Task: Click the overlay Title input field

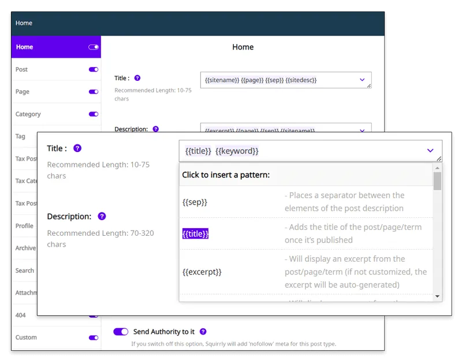Action: click(300, 151)
